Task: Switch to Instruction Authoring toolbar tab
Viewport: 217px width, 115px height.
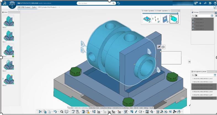Action: point(81,108)
